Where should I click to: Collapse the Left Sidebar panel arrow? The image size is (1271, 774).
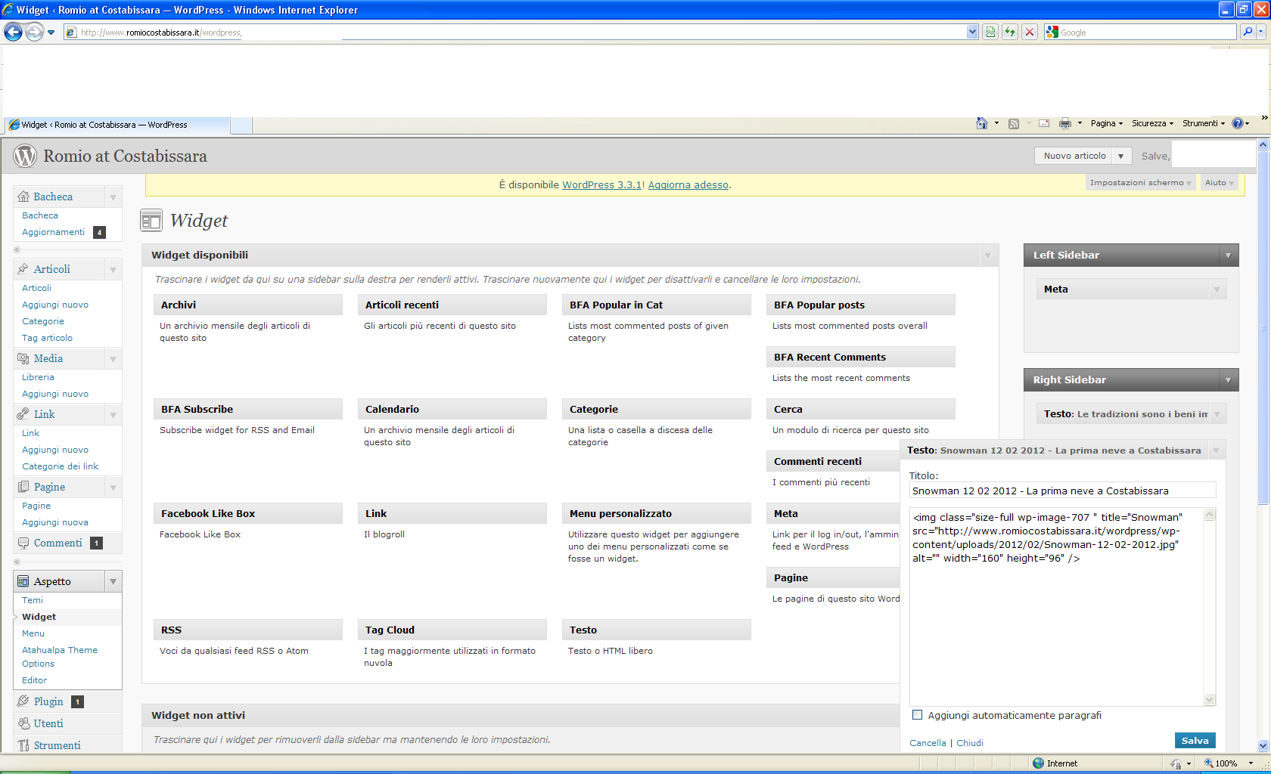point(1229,255)
